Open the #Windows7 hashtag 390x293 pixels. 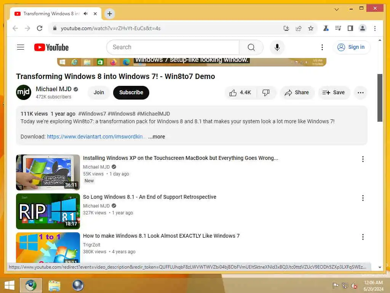click(x=92, y=114)
